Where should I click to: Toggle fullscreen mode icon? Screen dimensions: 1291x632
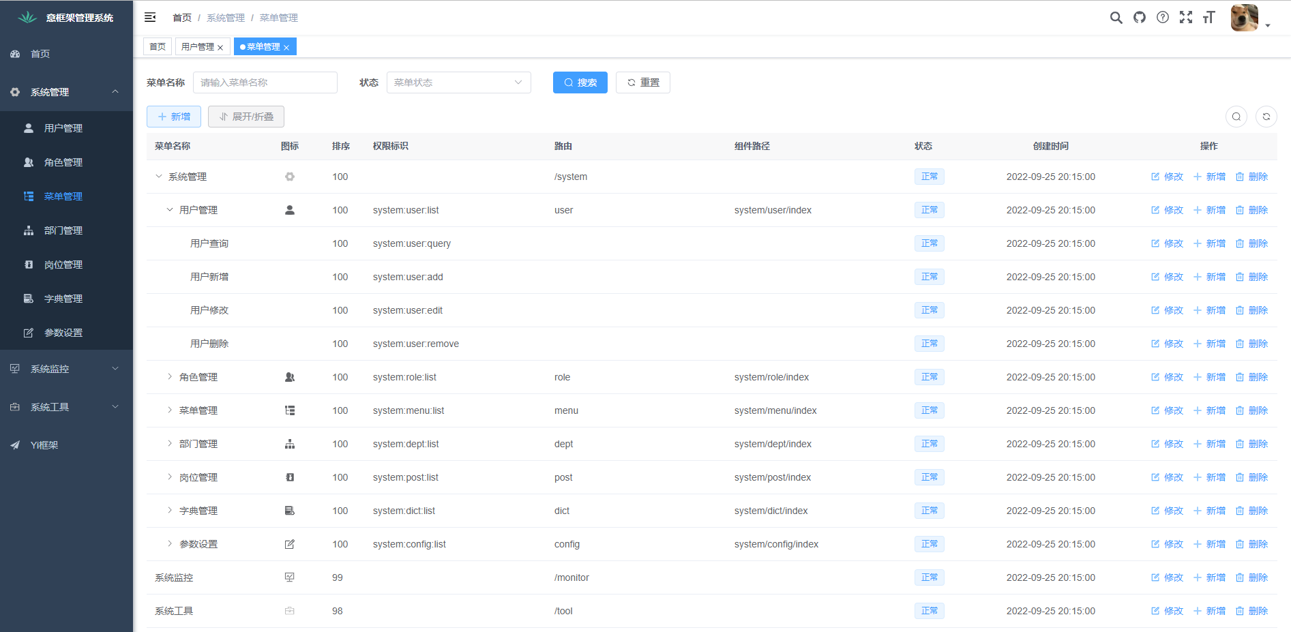tap(1186, 18)
